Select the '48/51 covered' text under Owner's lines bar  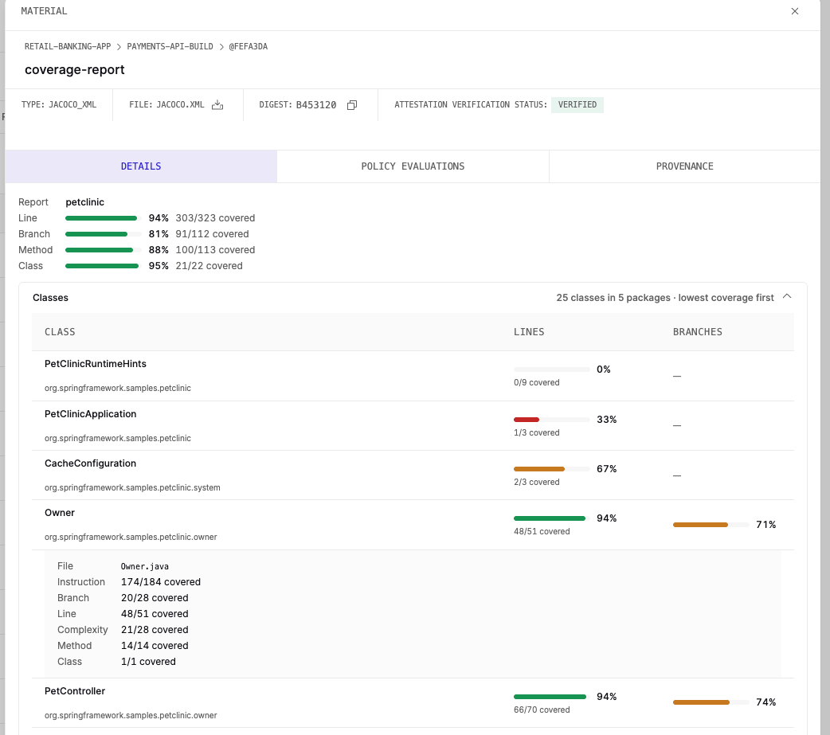tap(542, 531)
